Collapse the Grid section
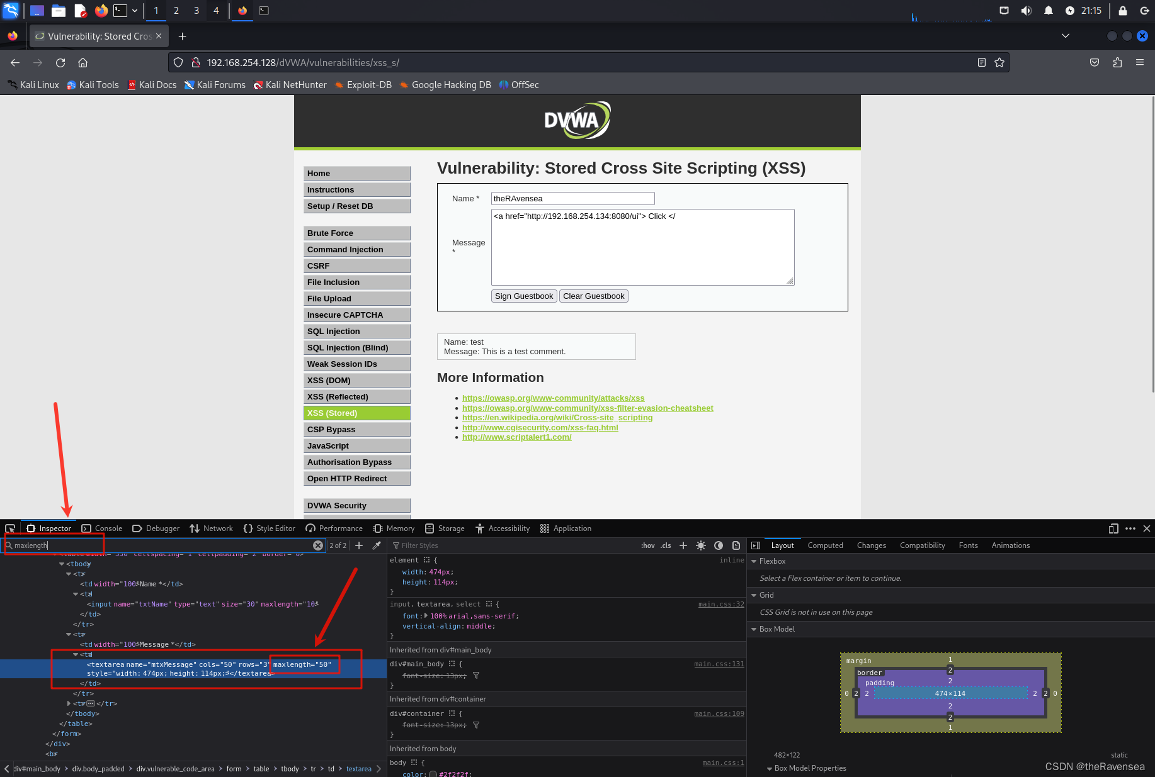 [x=754, y=595]
